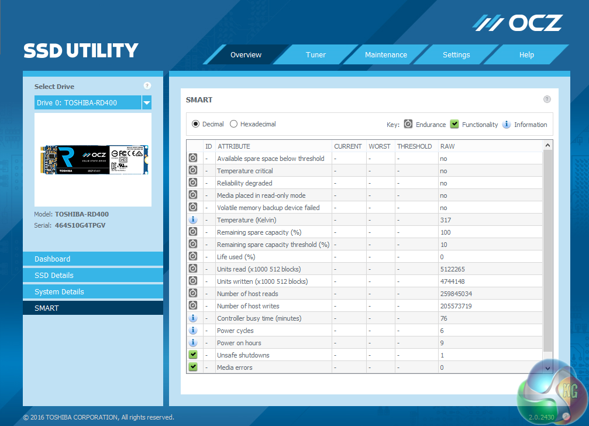
Task: Click the Information key icon in legend
Action: click(507, 124)
